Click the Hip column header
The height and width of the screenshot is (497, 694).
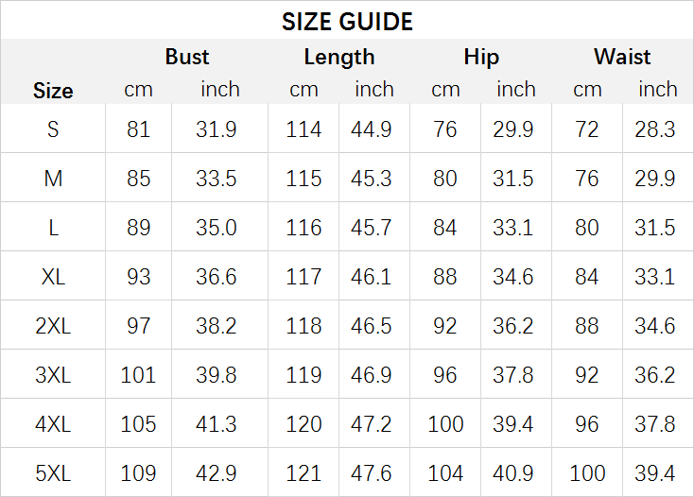[480, 57]
